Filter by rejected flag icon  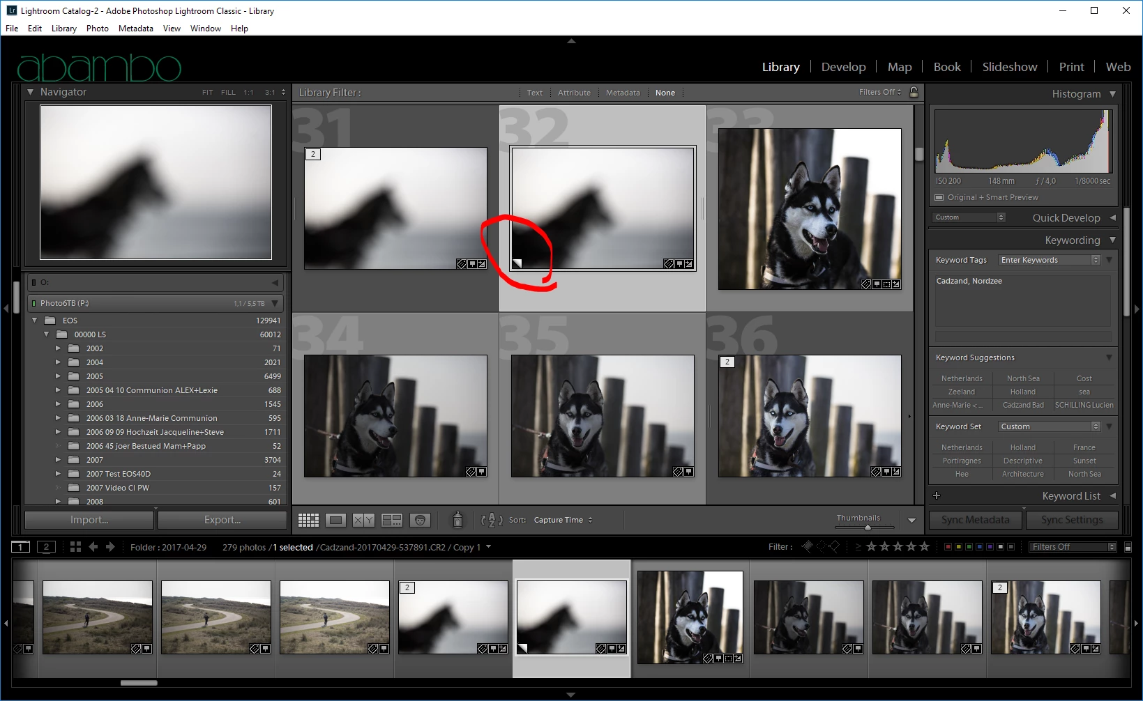(x=834, y=546)
